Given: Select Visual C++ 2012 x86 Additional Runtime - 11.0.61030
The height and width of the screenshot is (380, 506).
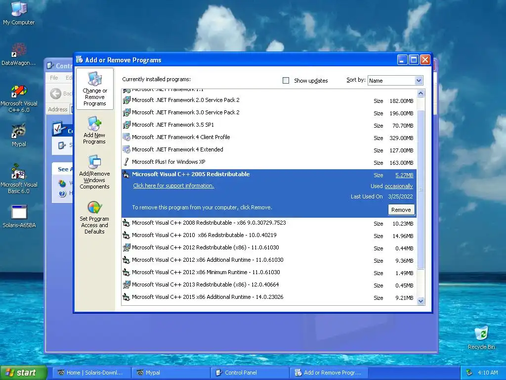Looking at the screenshot, I should pos(269,260).
